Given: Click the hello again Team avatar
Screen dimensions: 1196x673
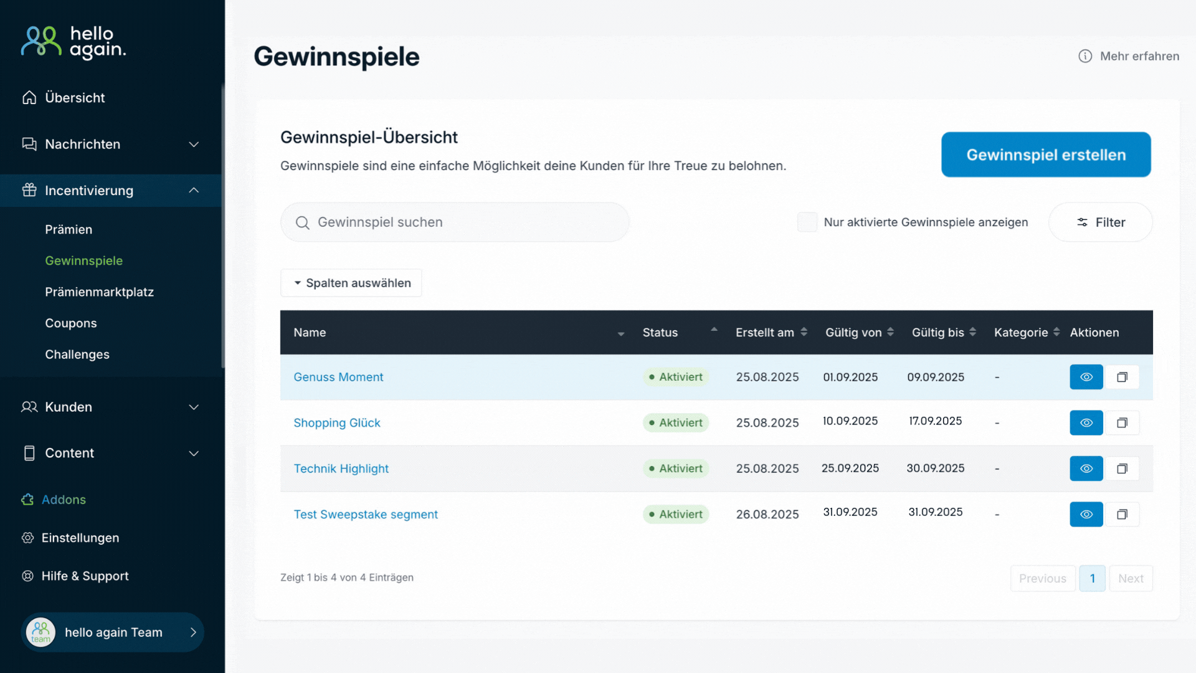Looking at the screenshot, I should tap(41, 632).
